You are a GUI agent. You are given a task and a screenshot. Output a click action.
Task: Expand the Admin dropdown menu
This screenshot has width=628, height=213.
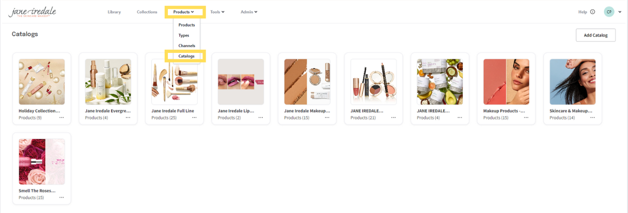point(249,12)
